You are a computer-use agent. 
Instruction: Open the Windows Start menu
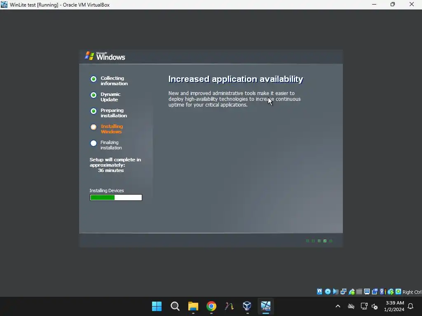pos(157,306)
